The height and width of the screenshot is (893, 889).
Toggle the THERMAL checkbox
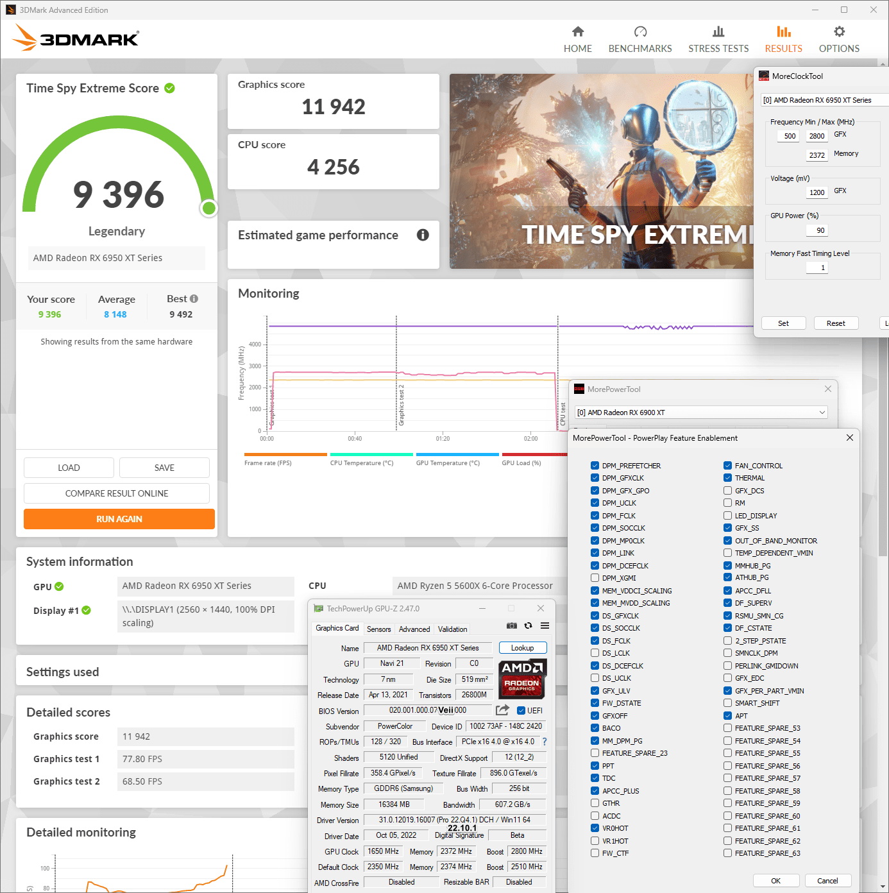[x=727, y=478]
